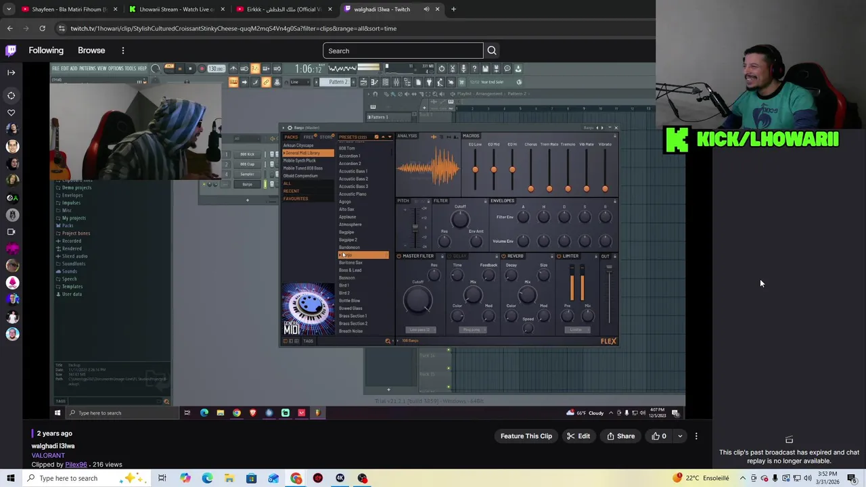Toggle the Master Filter power button
This screenshot has width=866, height=487.
398,256
